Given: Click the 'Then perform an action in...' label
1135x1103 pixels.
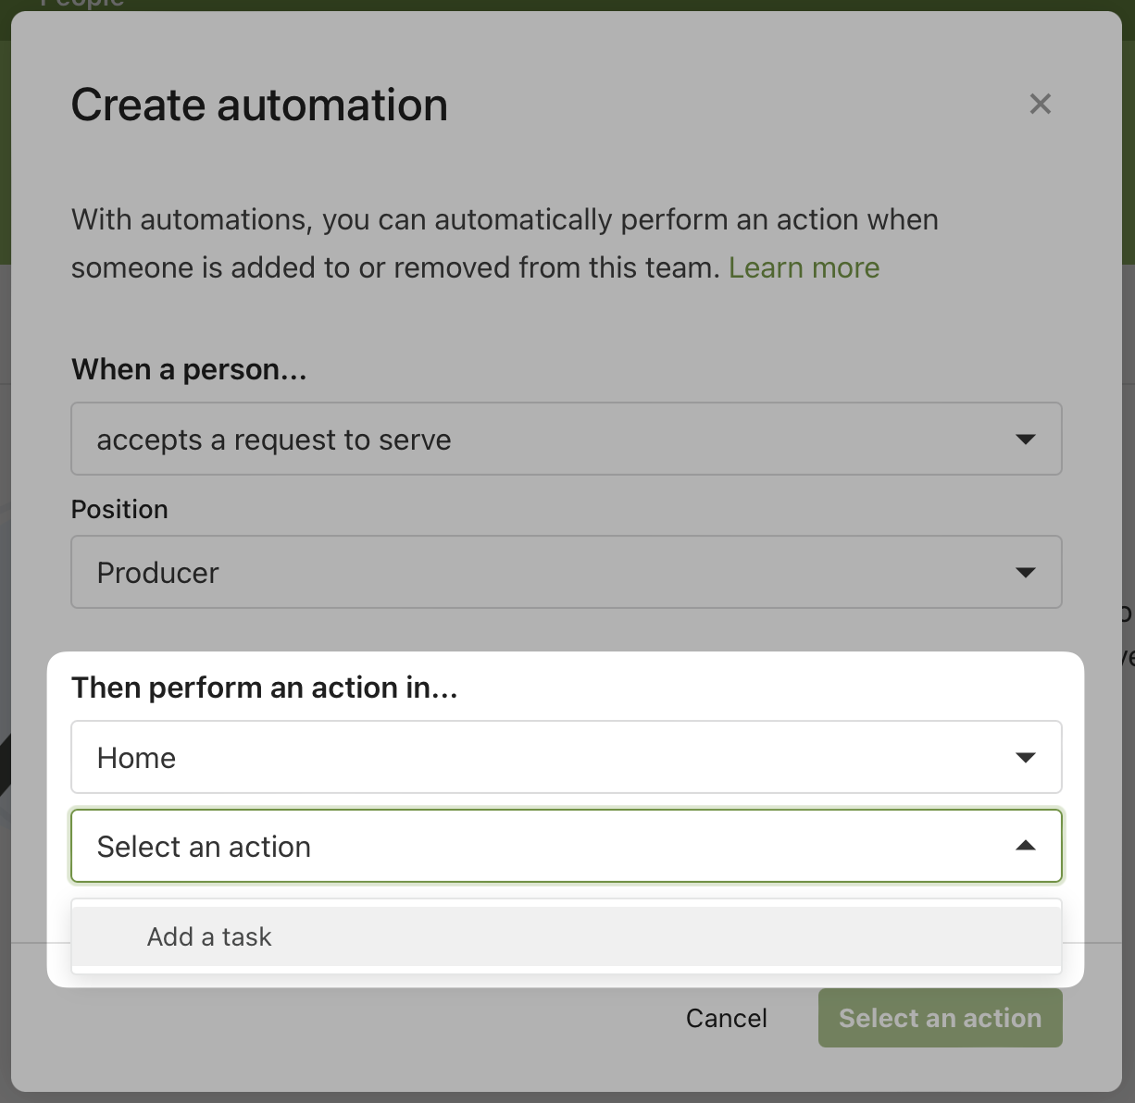Looking at the screenshot, I should pos(264,688).
